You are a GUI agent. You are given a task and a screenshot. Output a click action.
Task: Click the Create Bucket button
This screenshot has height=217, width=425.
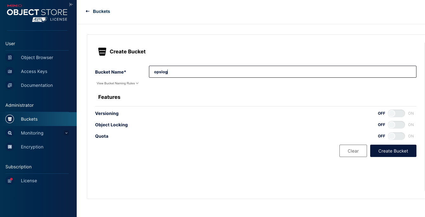click(393, 151)
